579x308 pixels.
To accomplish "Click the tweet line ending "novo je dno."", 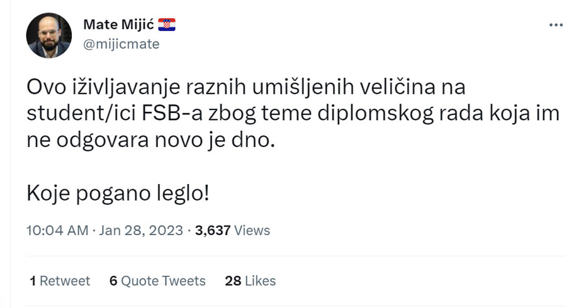I will 151,140.
